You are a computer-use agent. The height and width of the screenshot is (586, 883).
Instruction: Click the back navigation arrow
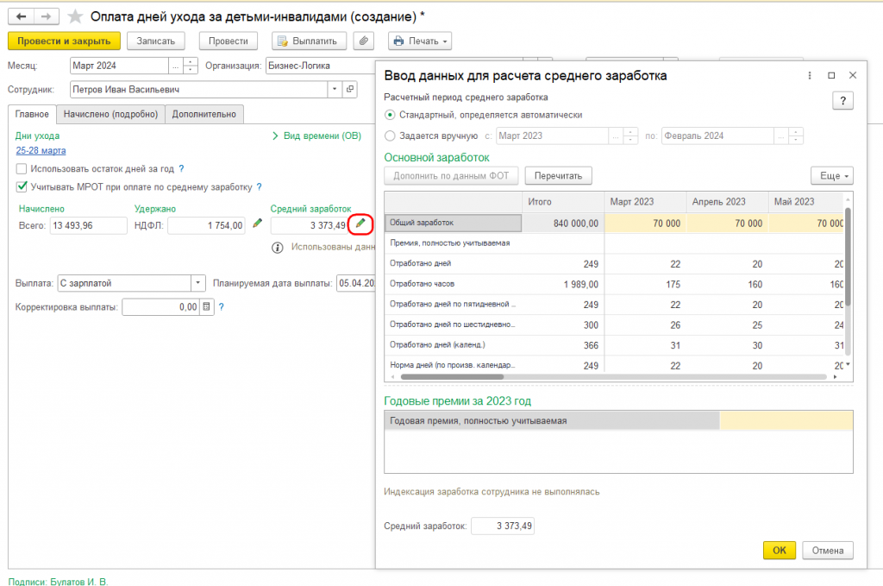click(x=22, y=16)
